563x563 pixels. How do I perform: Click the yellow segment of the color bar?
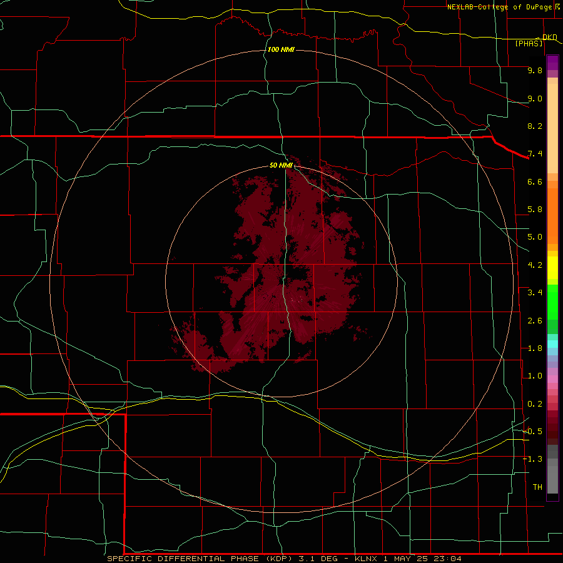click(552, 268)
